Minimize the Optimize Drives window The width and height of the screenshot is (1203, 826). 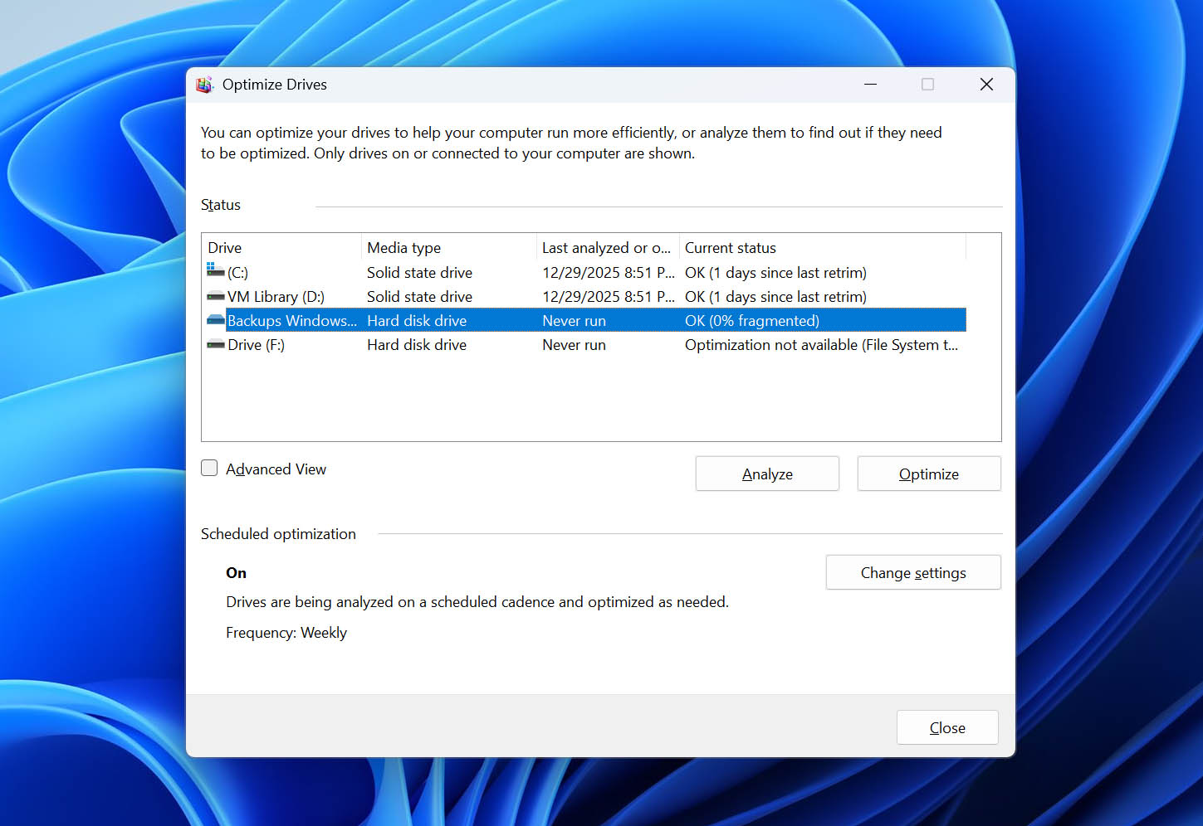tap(870, 84)
